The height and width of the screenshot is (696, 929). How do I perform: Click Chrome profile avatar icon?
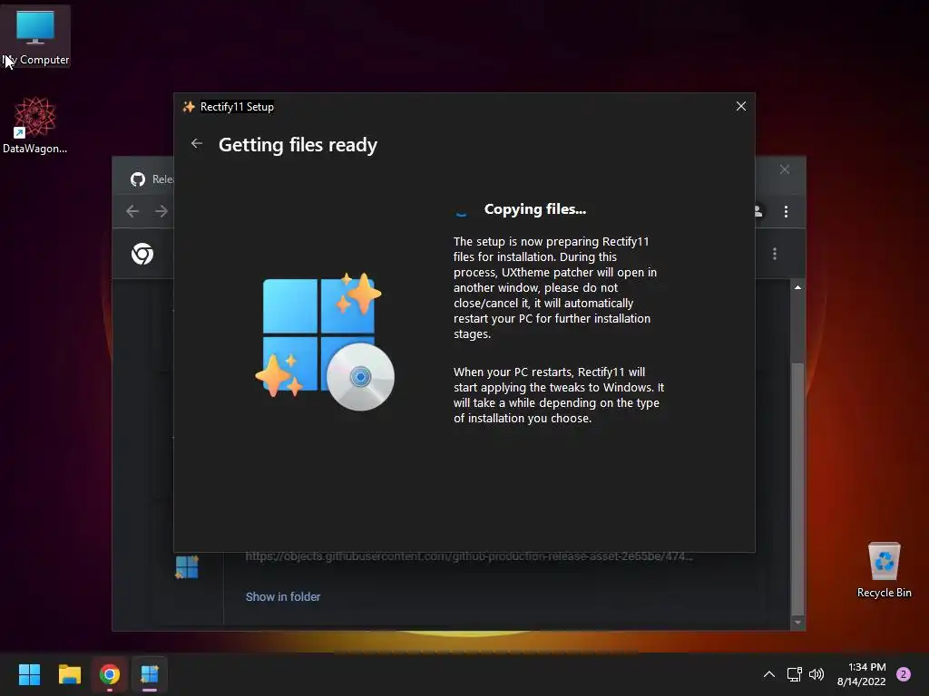pyautogui.click(x=759, y=211)
